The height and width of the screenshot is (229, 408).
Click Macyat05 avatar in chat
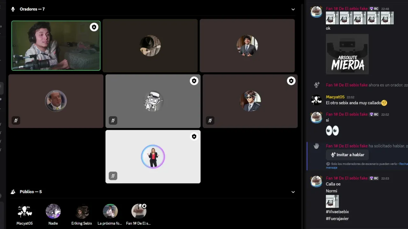316,100
